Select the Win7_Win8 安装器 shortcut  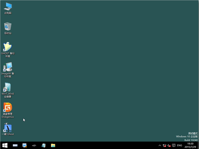tap(8, 90)
